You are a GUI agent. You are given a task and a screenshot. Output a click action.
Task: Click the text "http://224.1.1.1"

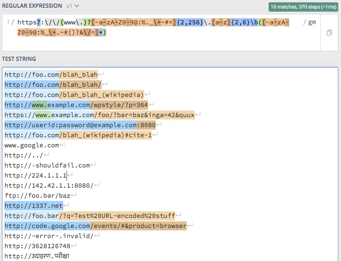[36, 175]
